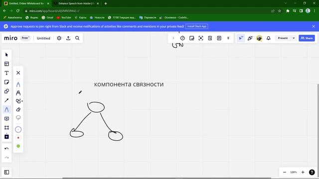Rename the Untitled board title
Screen dimensions: 319x179
pos(43,38)
